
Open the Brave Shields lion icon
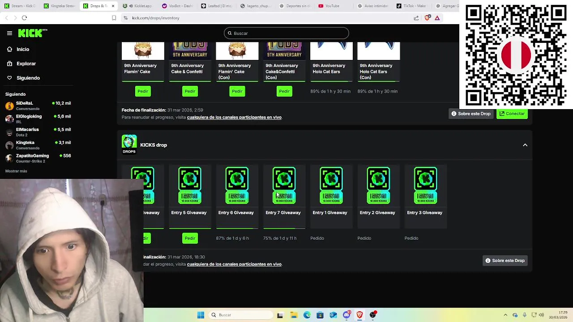(x=427, y=18)
